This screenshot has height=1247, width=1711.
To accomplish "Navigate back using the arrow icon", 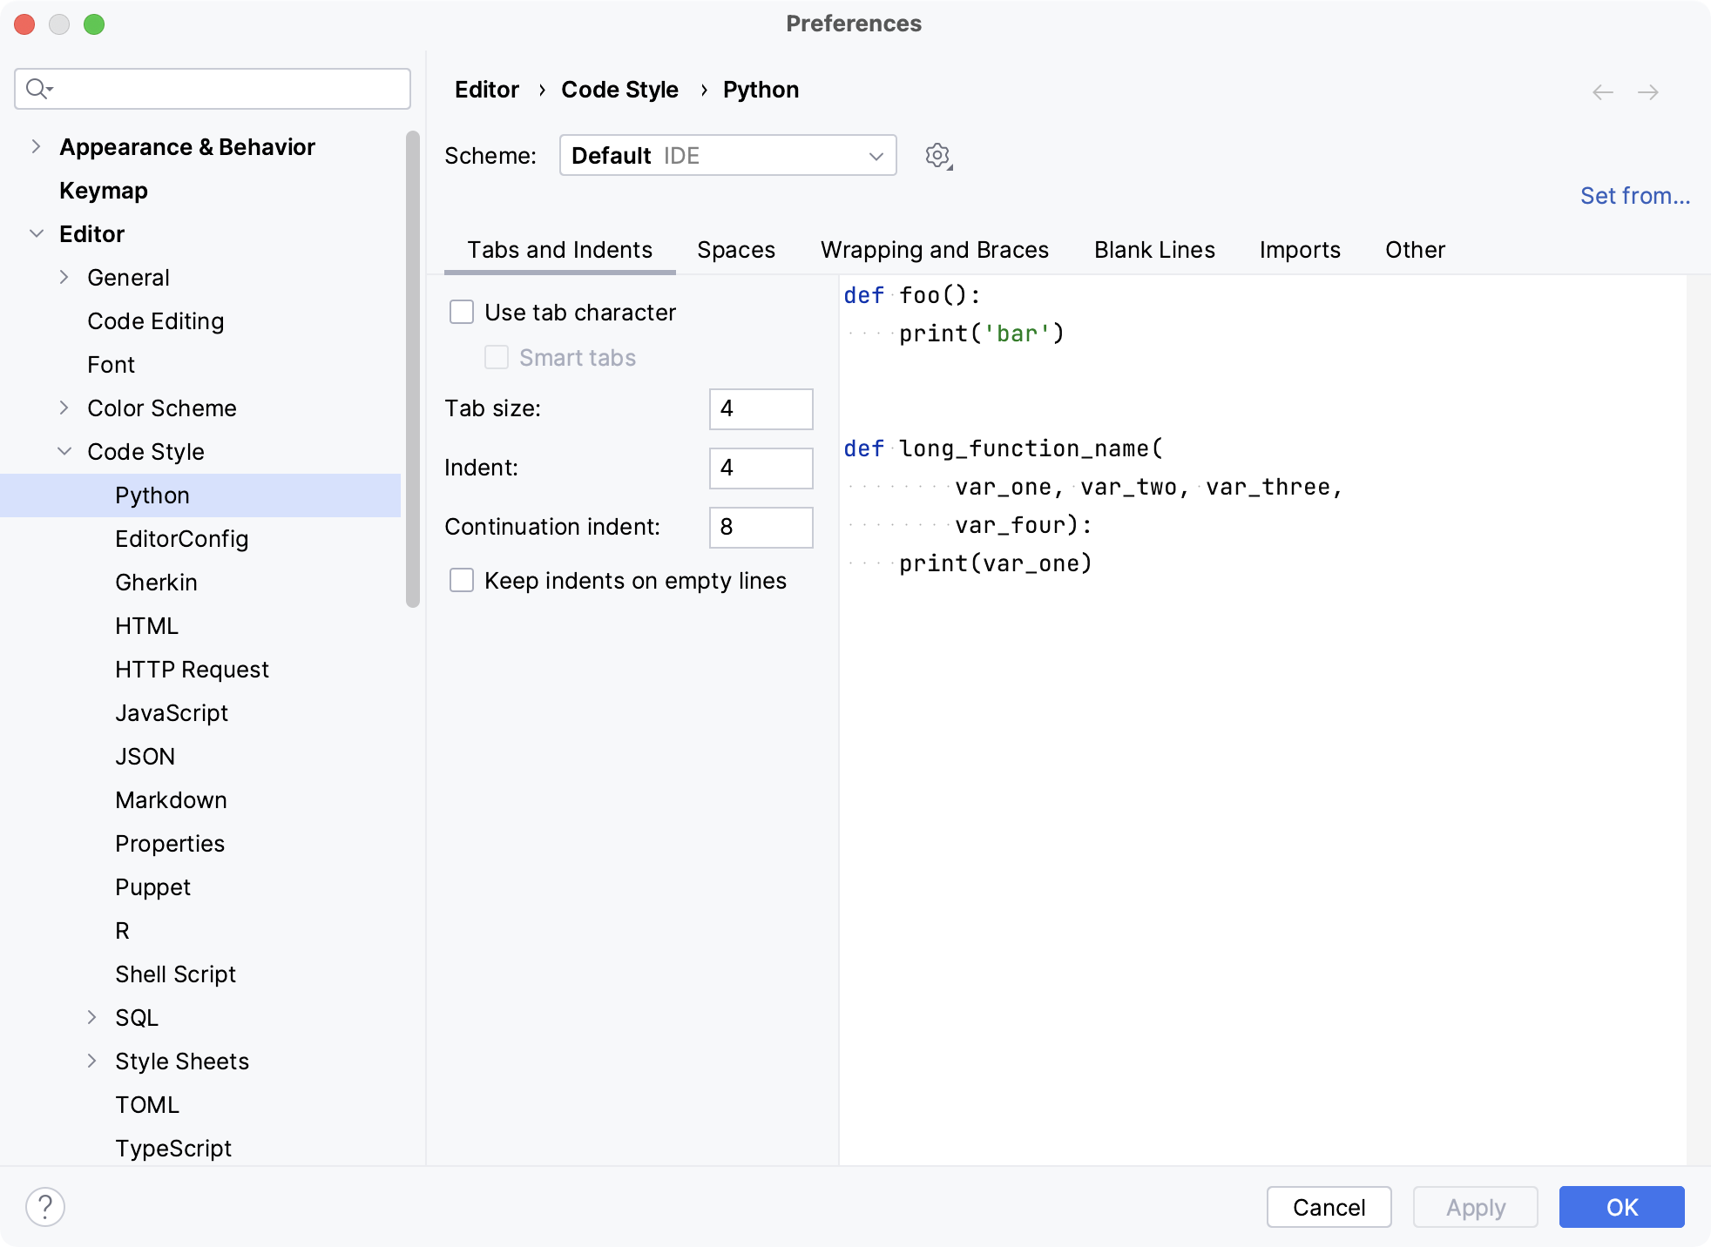I will pos(1603,91).
